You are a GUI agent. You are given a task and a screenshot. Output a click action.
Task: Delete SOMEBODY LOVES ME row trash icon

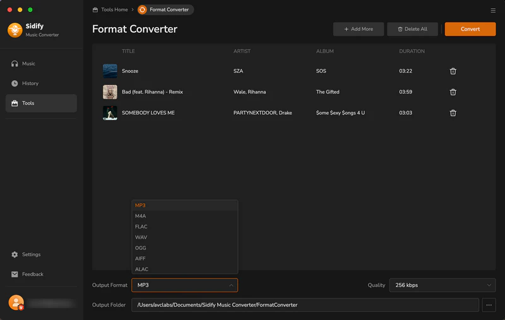click(453, 113)
